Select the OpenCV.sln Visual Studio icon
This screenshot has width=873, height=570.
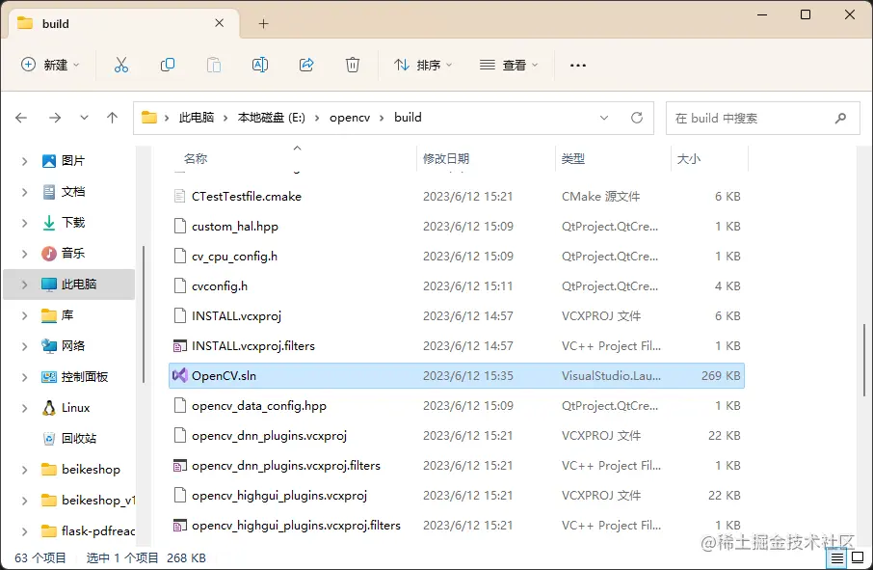tap(179, 375)
